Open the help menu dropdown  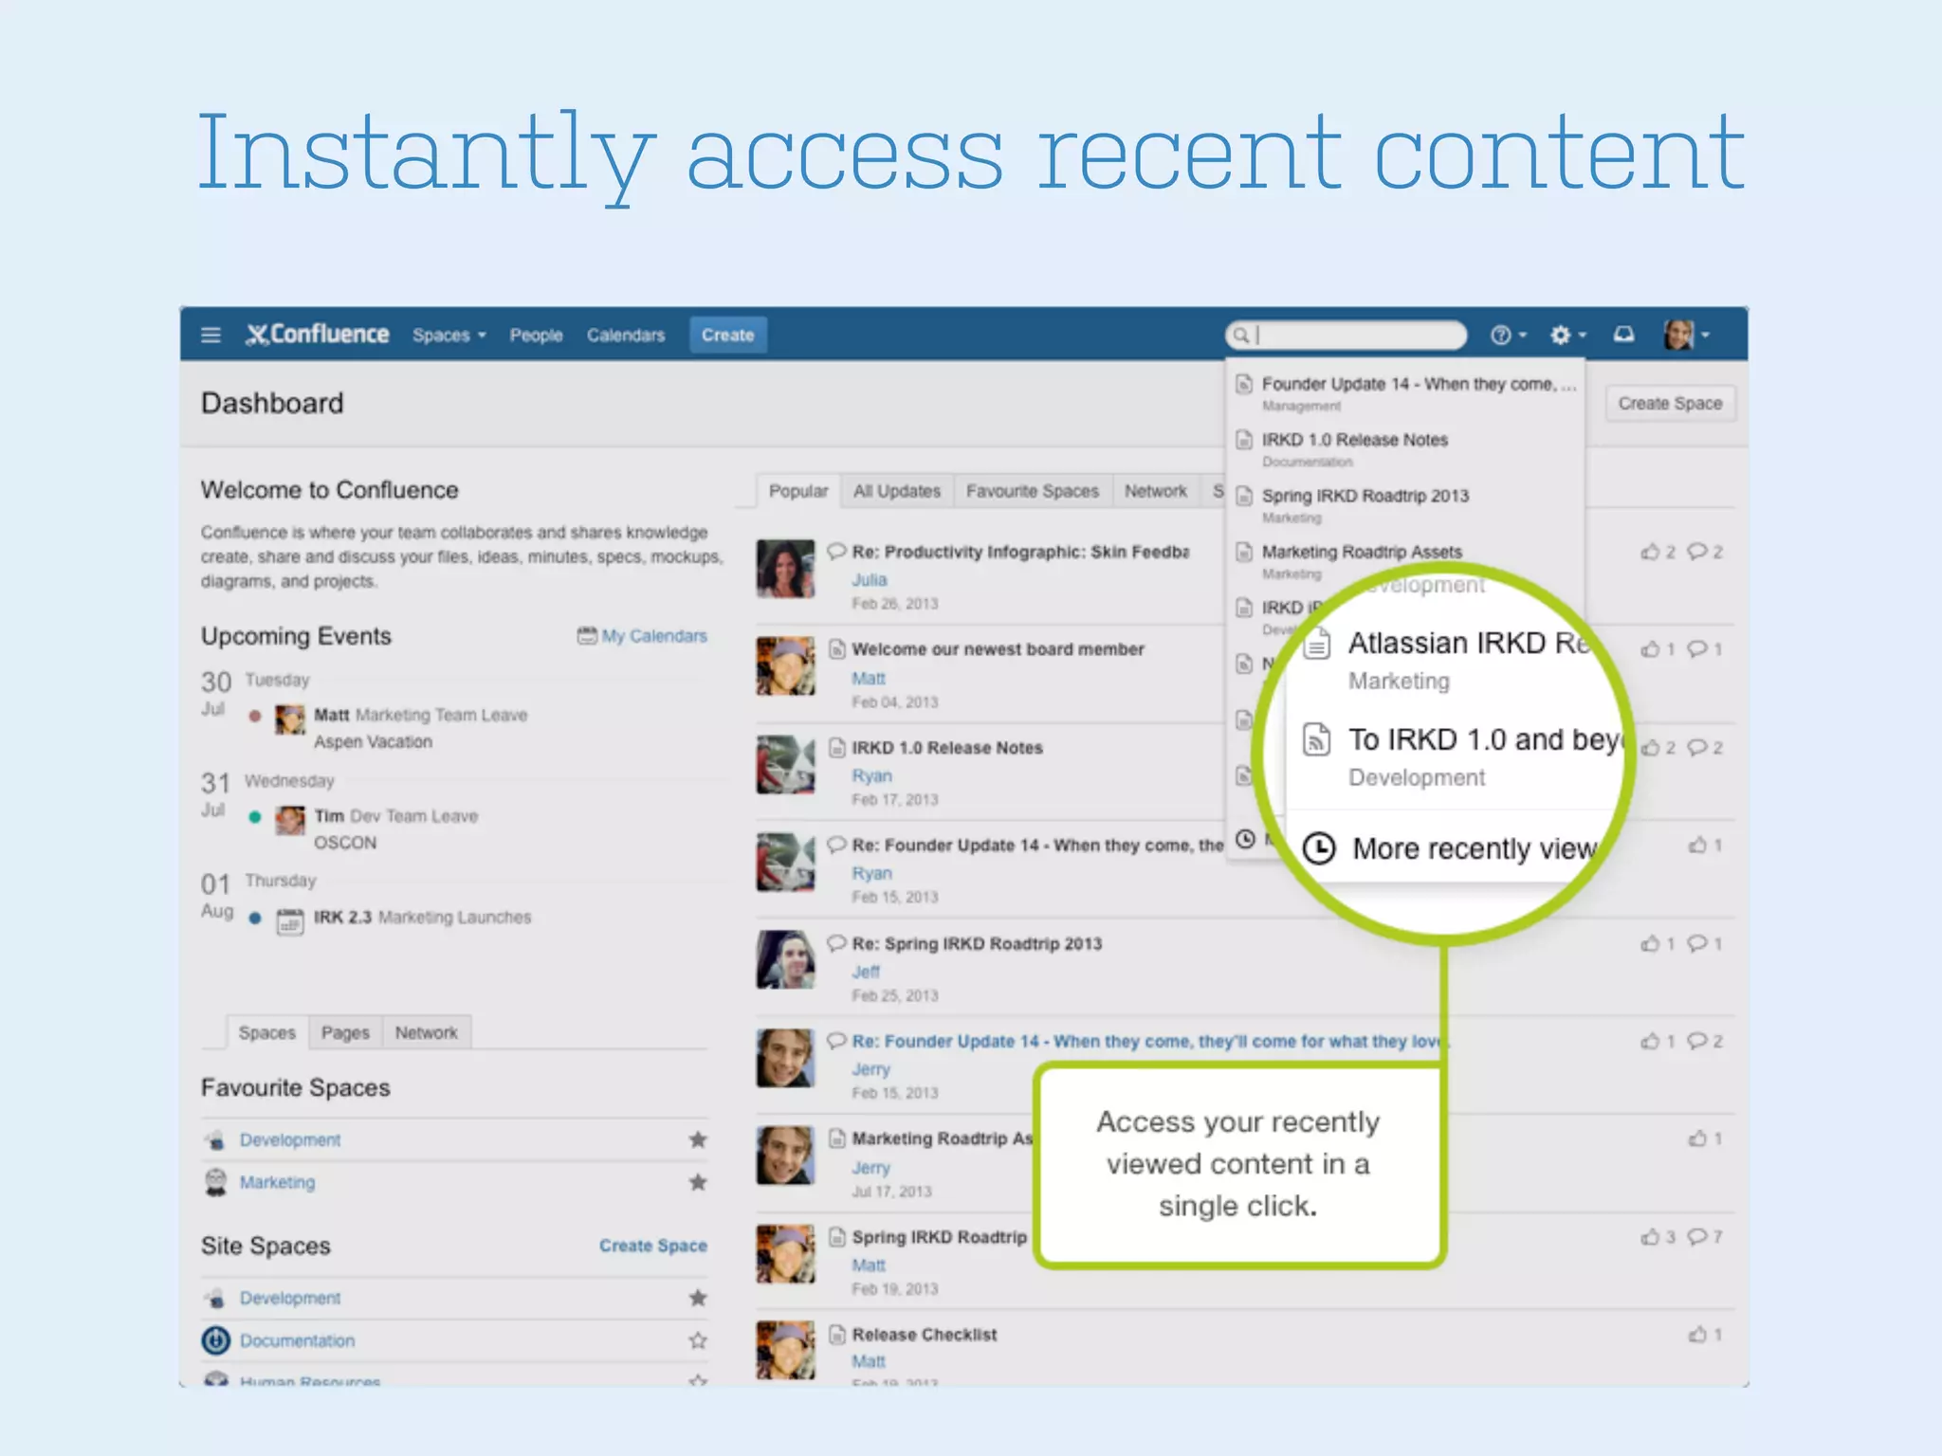(1508, 335)
